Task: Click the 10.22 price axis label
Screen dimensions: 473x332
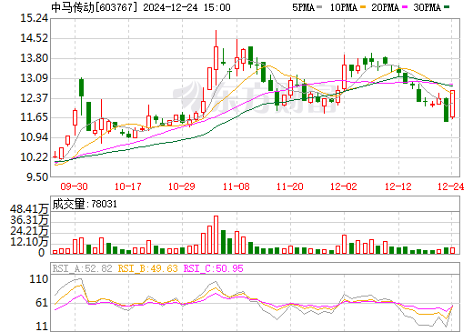Action: 35,157
